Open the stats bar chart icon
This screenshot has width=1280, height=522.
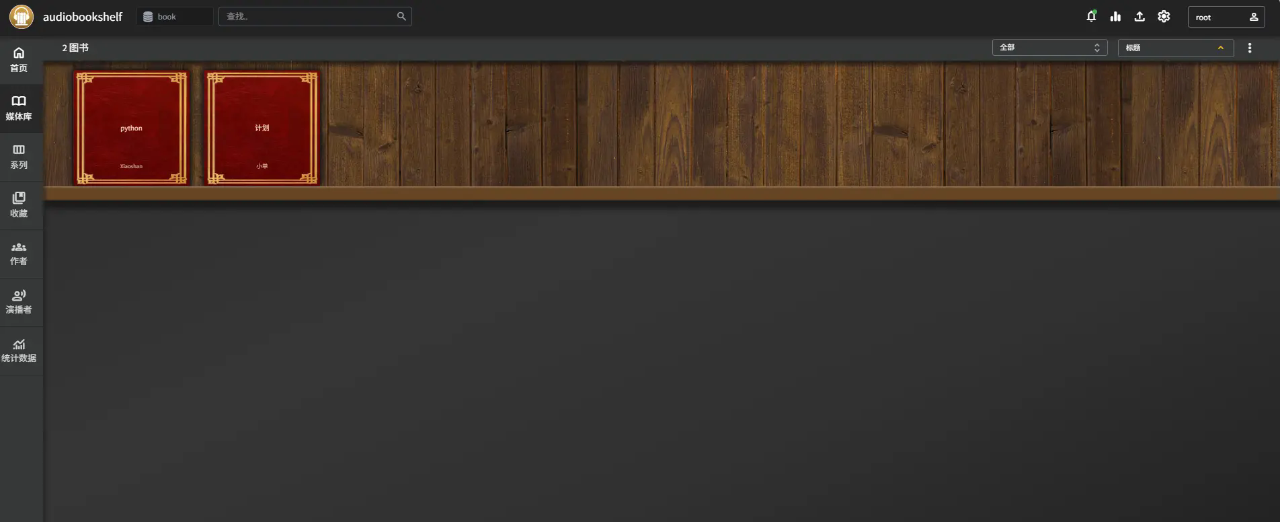[x=1115, y=17]
